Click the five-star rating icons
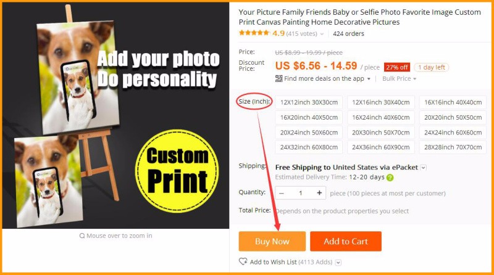The height and width of the screenshot is (275, 494). 254,33
